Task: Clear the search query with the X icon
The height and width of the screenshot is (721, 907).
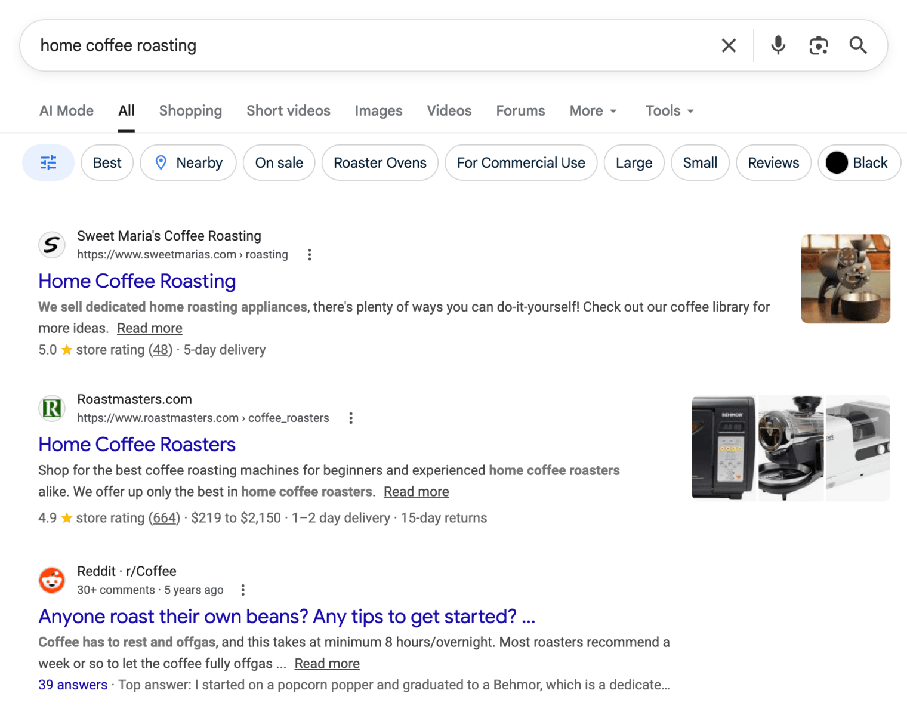Action: tap(729, 45)
